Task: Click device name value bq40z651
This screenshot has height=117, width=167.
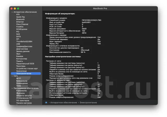Action: (86, 22)
